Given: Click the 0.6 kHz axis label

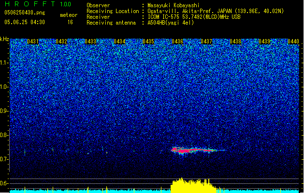Looking at the screenshot, I should click(x=4, y=183).
